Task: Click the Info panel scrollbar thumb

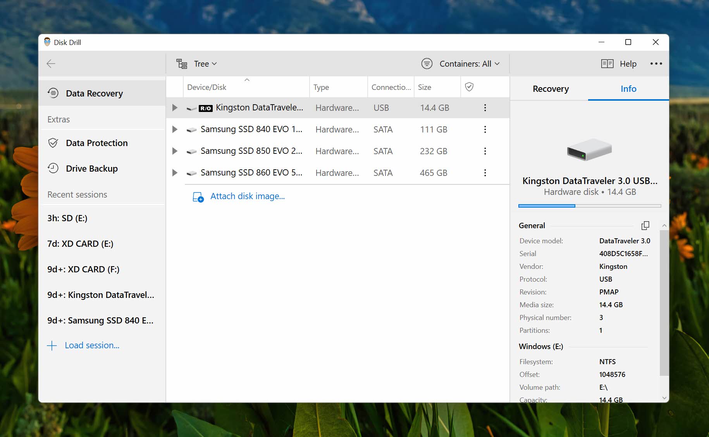Action: (x=664, y=303)
